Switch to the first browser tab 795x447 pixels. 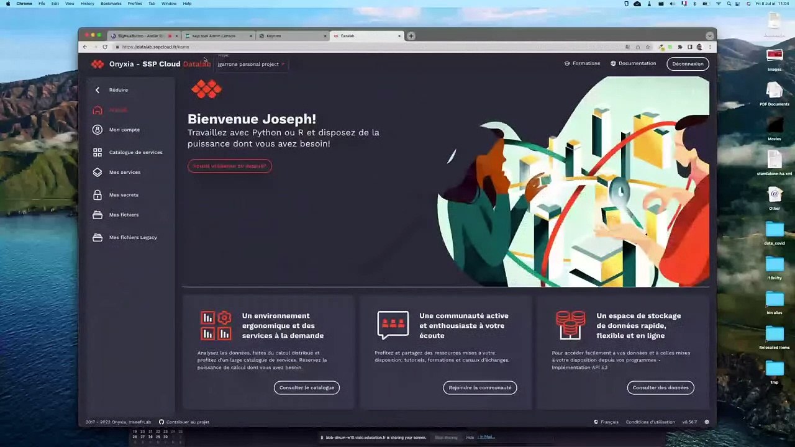143,36
